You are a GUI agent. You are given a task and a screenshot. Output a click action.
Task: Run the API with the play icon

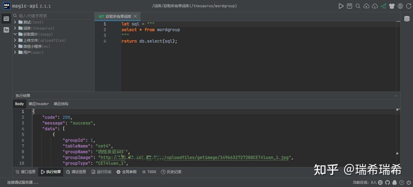click(341, 6)
